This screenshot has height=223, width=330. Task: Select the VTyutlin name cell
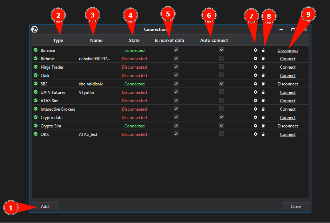(86, 92)
